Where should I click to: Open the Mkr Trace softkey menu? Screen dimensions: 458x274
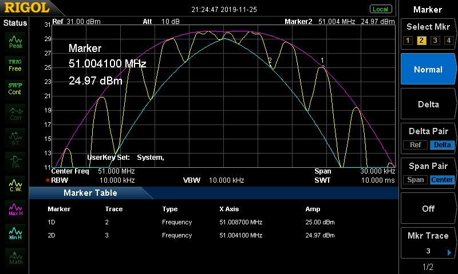pos(428,243)
